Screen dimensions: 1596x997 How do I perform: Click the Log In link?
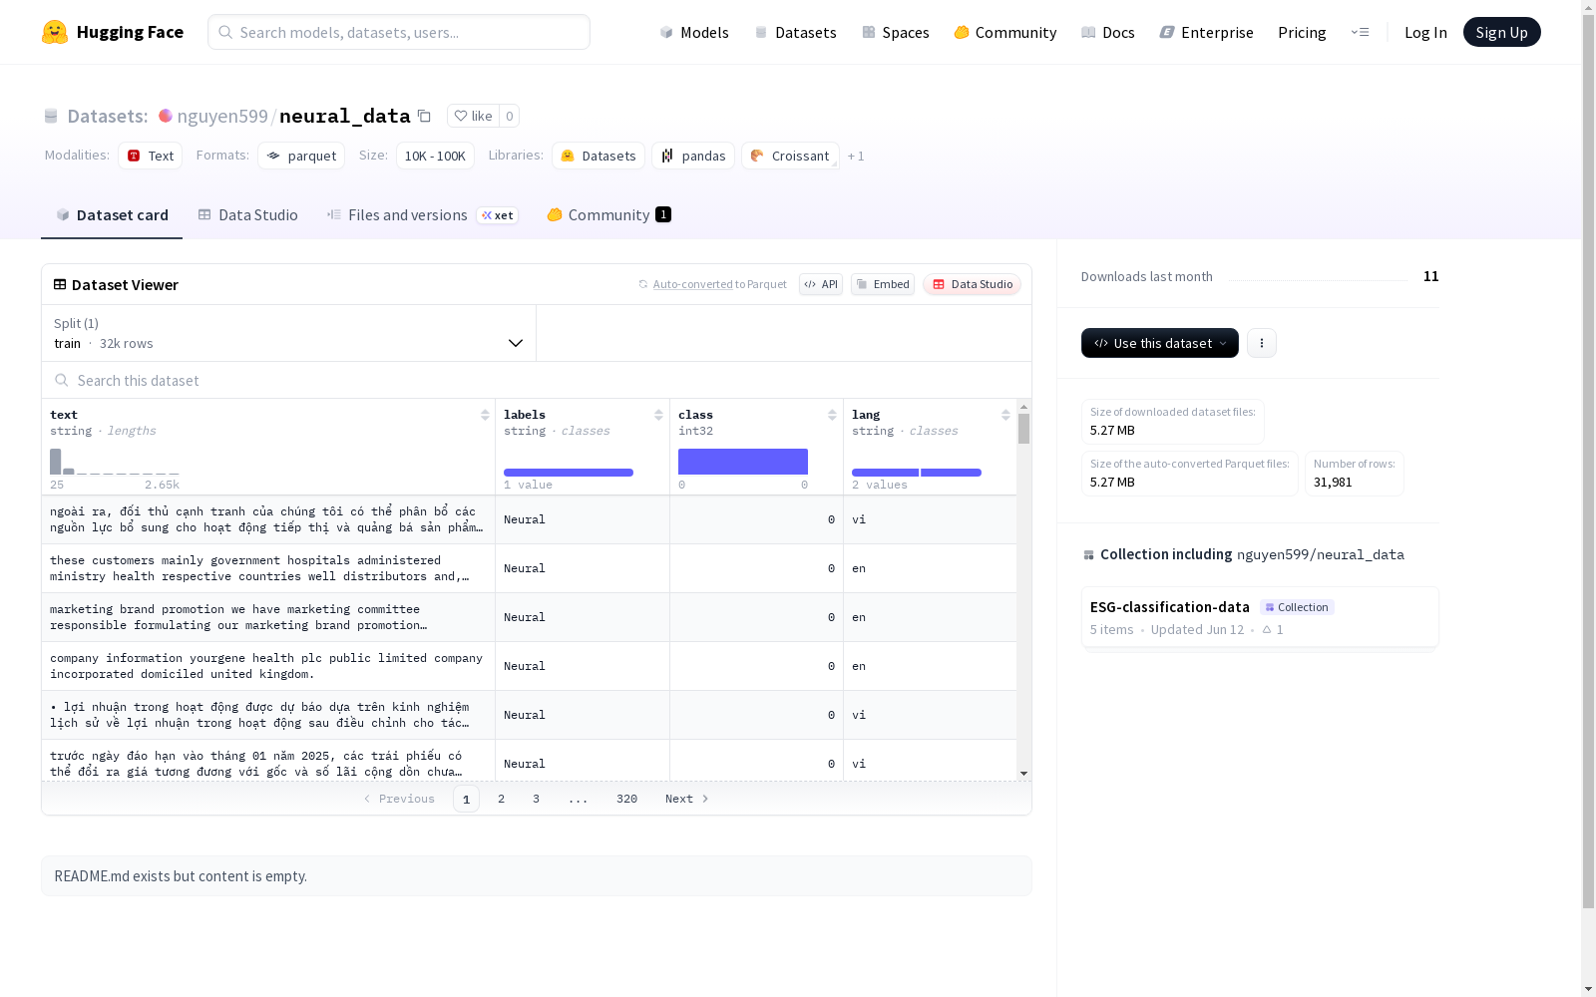1425,32
